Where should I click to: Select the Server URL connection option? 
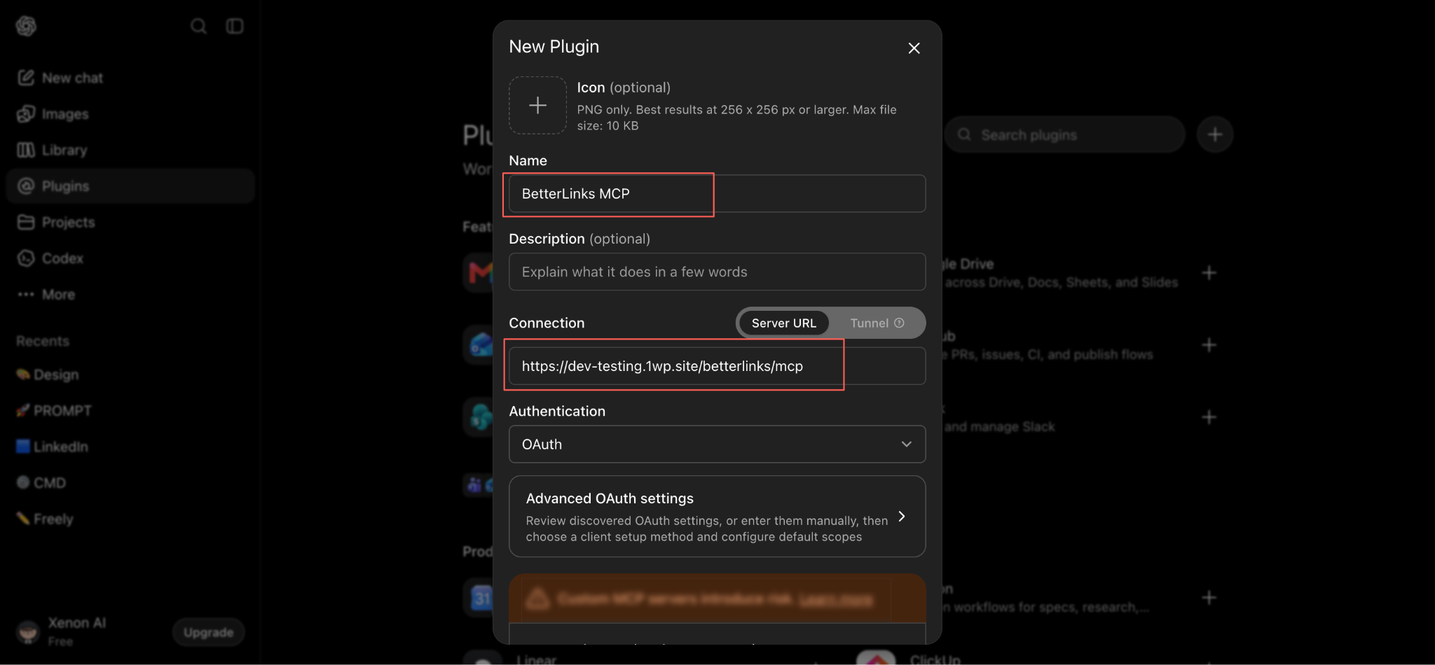tap(783, 323)
